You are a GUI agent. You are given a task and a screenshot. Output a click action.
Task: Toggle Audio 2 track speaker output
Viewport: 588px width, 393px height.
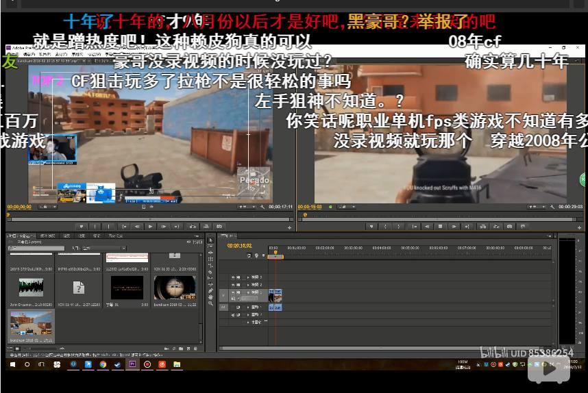click(x=233, y=315)
